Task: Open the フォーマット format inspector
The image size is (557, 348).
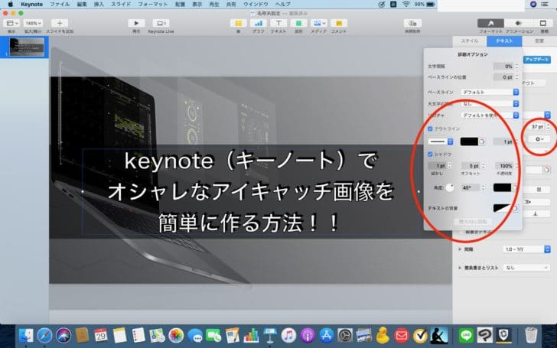Action: (490, 23)
